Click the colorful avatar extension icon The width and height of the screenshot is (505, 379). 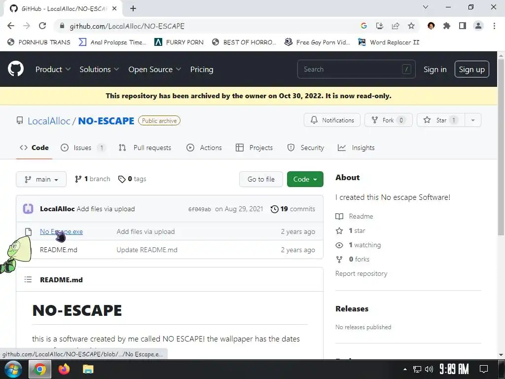(431, 26)
